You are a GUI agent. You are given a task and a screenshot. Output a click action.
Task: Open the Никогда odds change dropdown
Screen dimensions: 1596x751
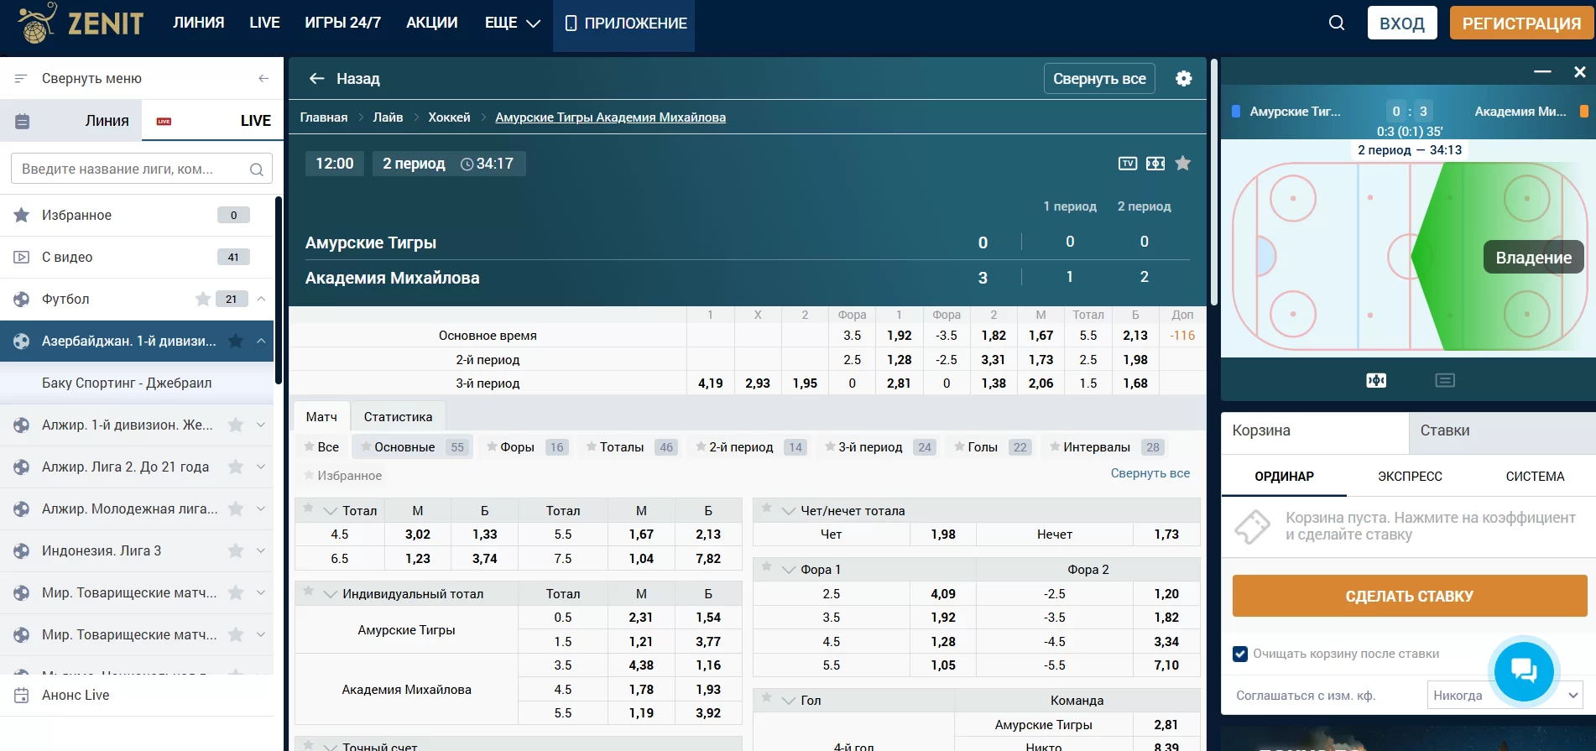point(1505,695)
